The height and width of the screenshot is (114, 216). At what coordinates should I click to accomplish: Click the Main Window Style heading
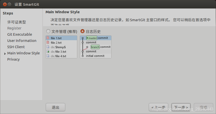tap(62, 12)
